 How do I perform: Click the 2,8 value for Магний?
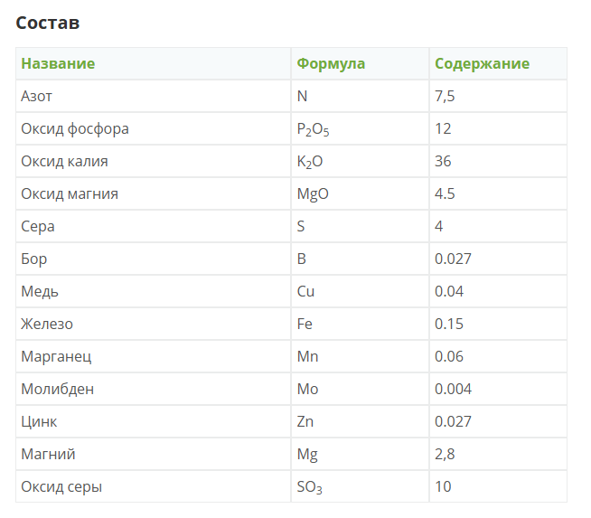pos(445,454)
